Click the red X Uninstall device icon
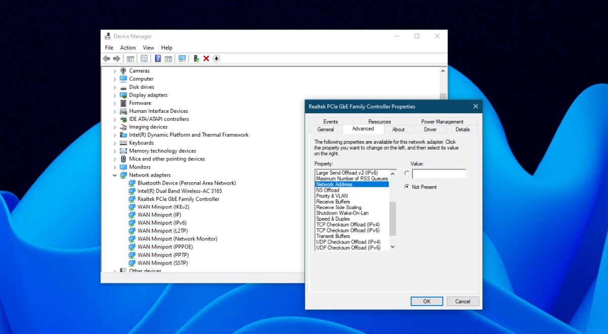Image resolution: width=608 pixels, height=334 pixels. coord(206,59)
